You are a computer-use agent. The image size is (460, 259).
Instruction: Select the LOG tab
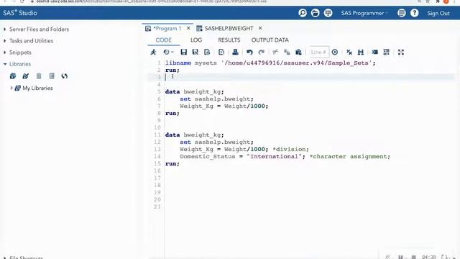(196, 40)
